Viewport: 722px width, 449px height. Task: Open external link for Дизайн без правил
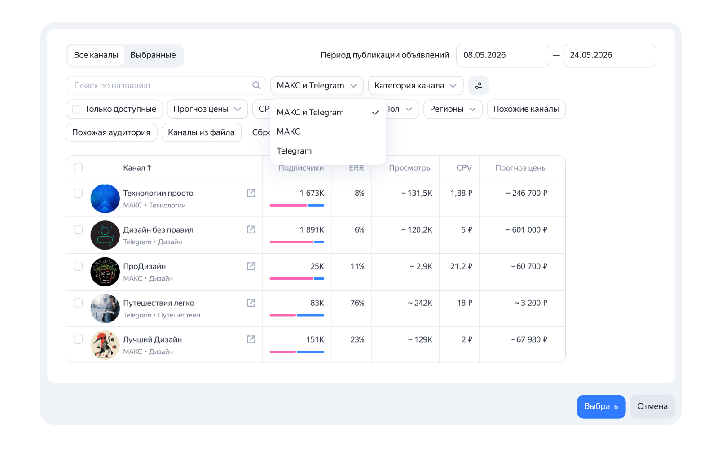[251, 229]
